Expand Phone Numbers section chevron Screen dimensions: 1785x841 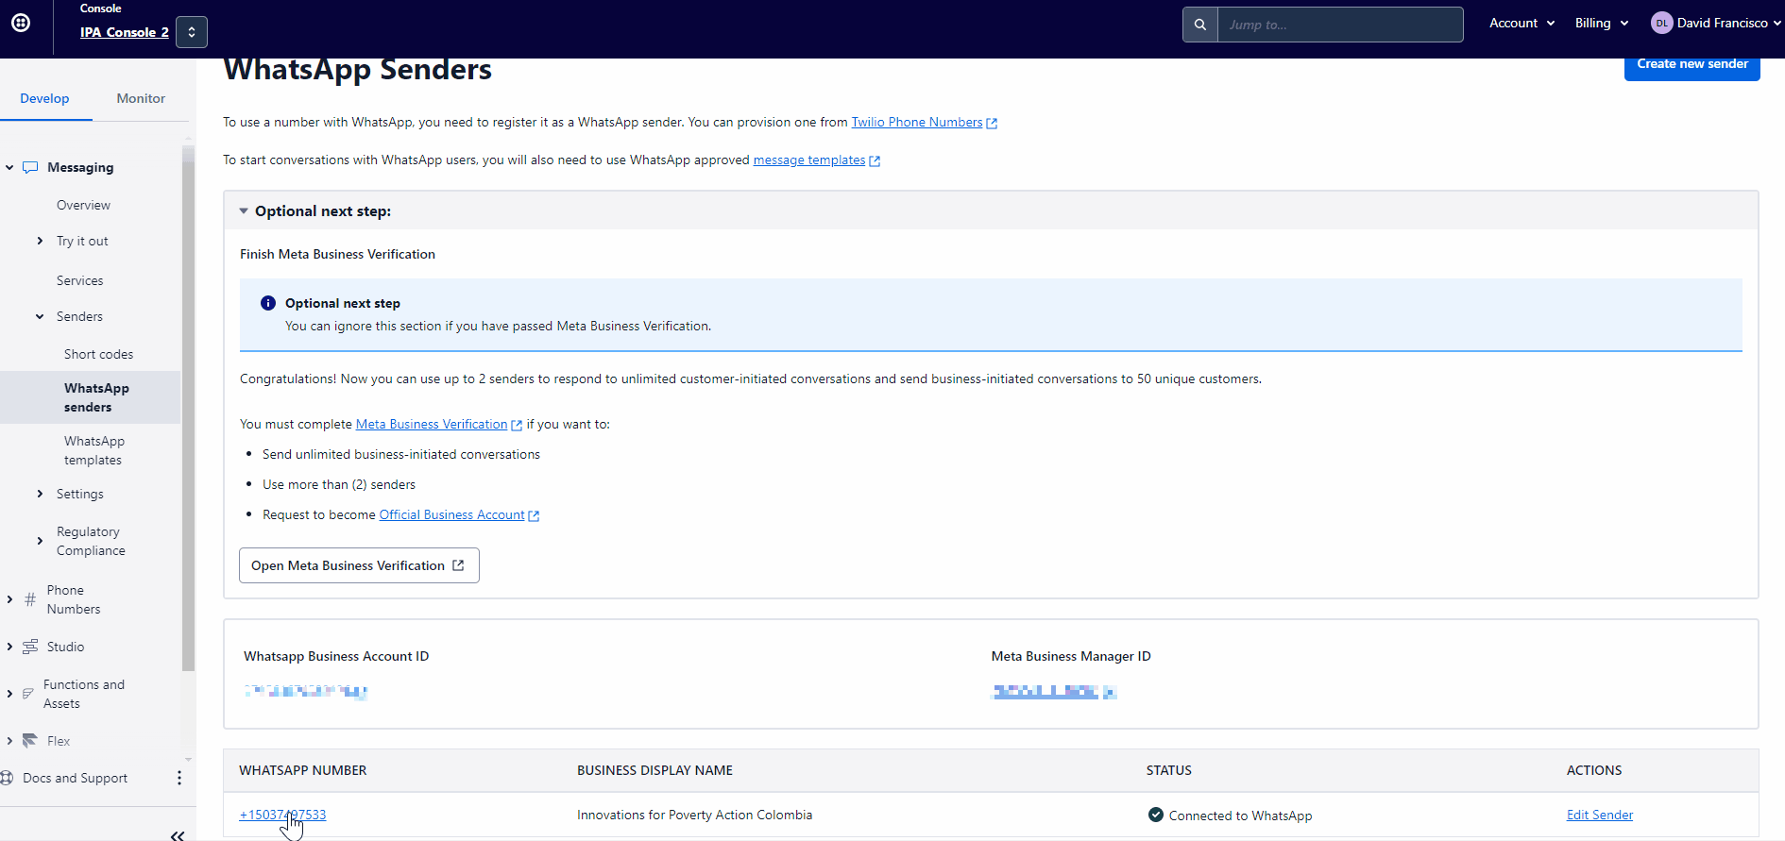click(x=9, y=599)
